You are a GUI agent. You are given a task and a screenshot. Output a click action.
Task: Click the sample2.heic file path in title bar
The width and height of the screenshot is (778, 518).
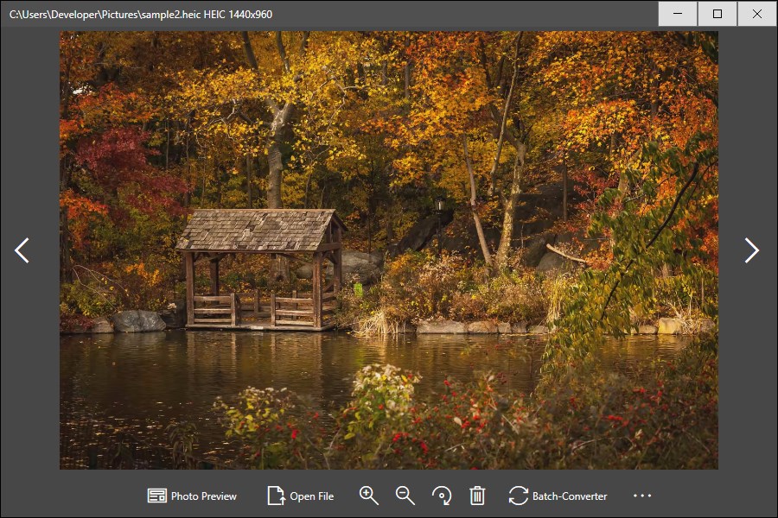[x=105, y=15]
